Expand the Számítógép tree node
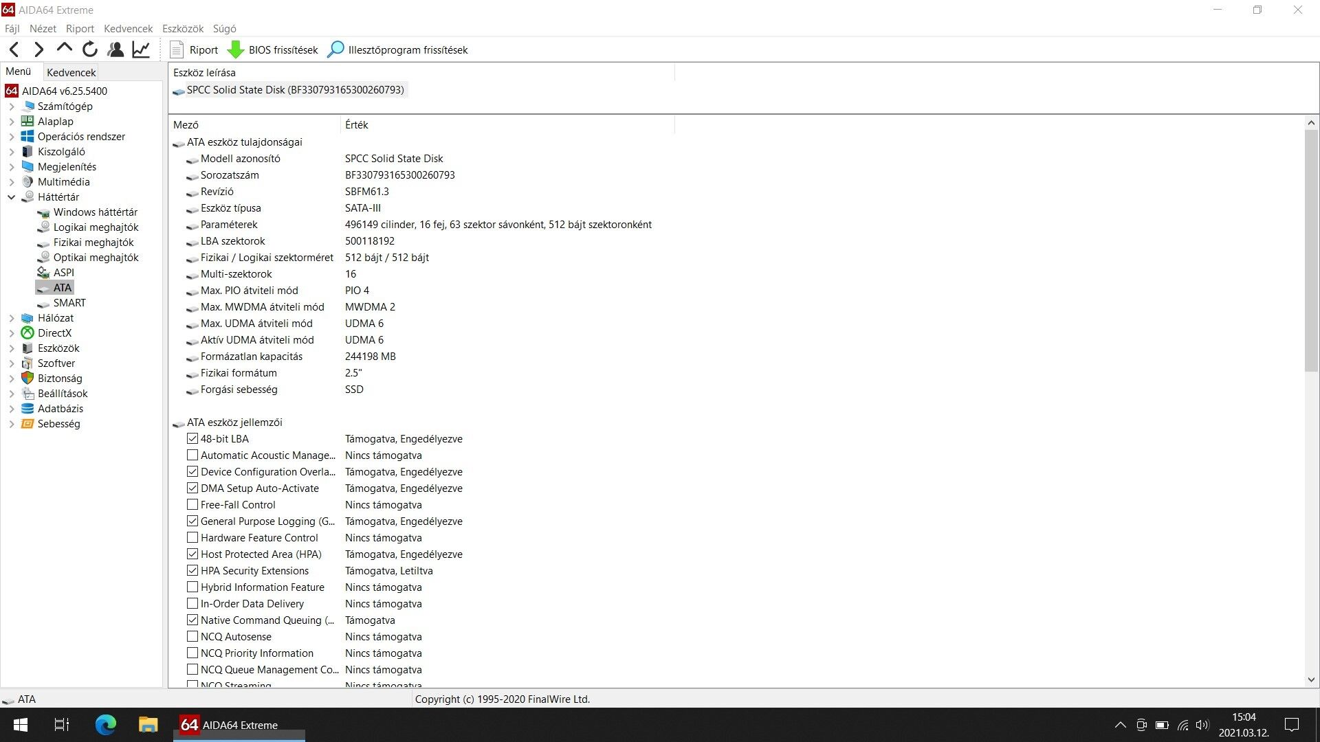Viewport: 1320px width, 742px height. [12, 106]
